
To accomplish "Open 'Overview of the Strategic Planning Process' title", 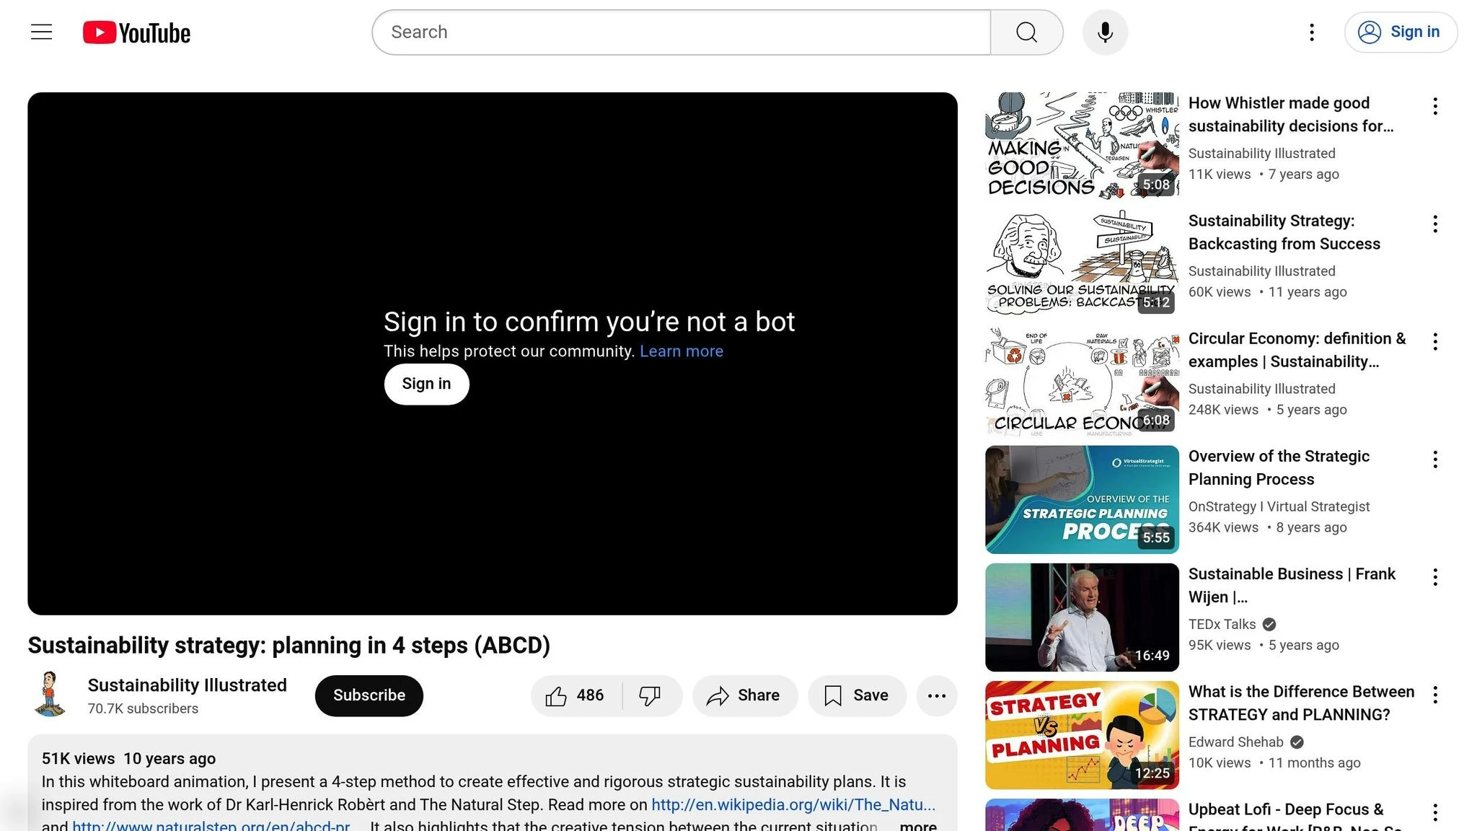I will point(1279,467).
